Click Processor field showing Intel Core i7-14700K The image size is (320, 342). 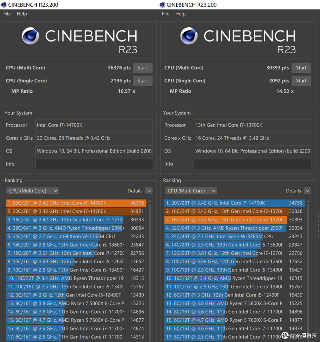[94, 125]
